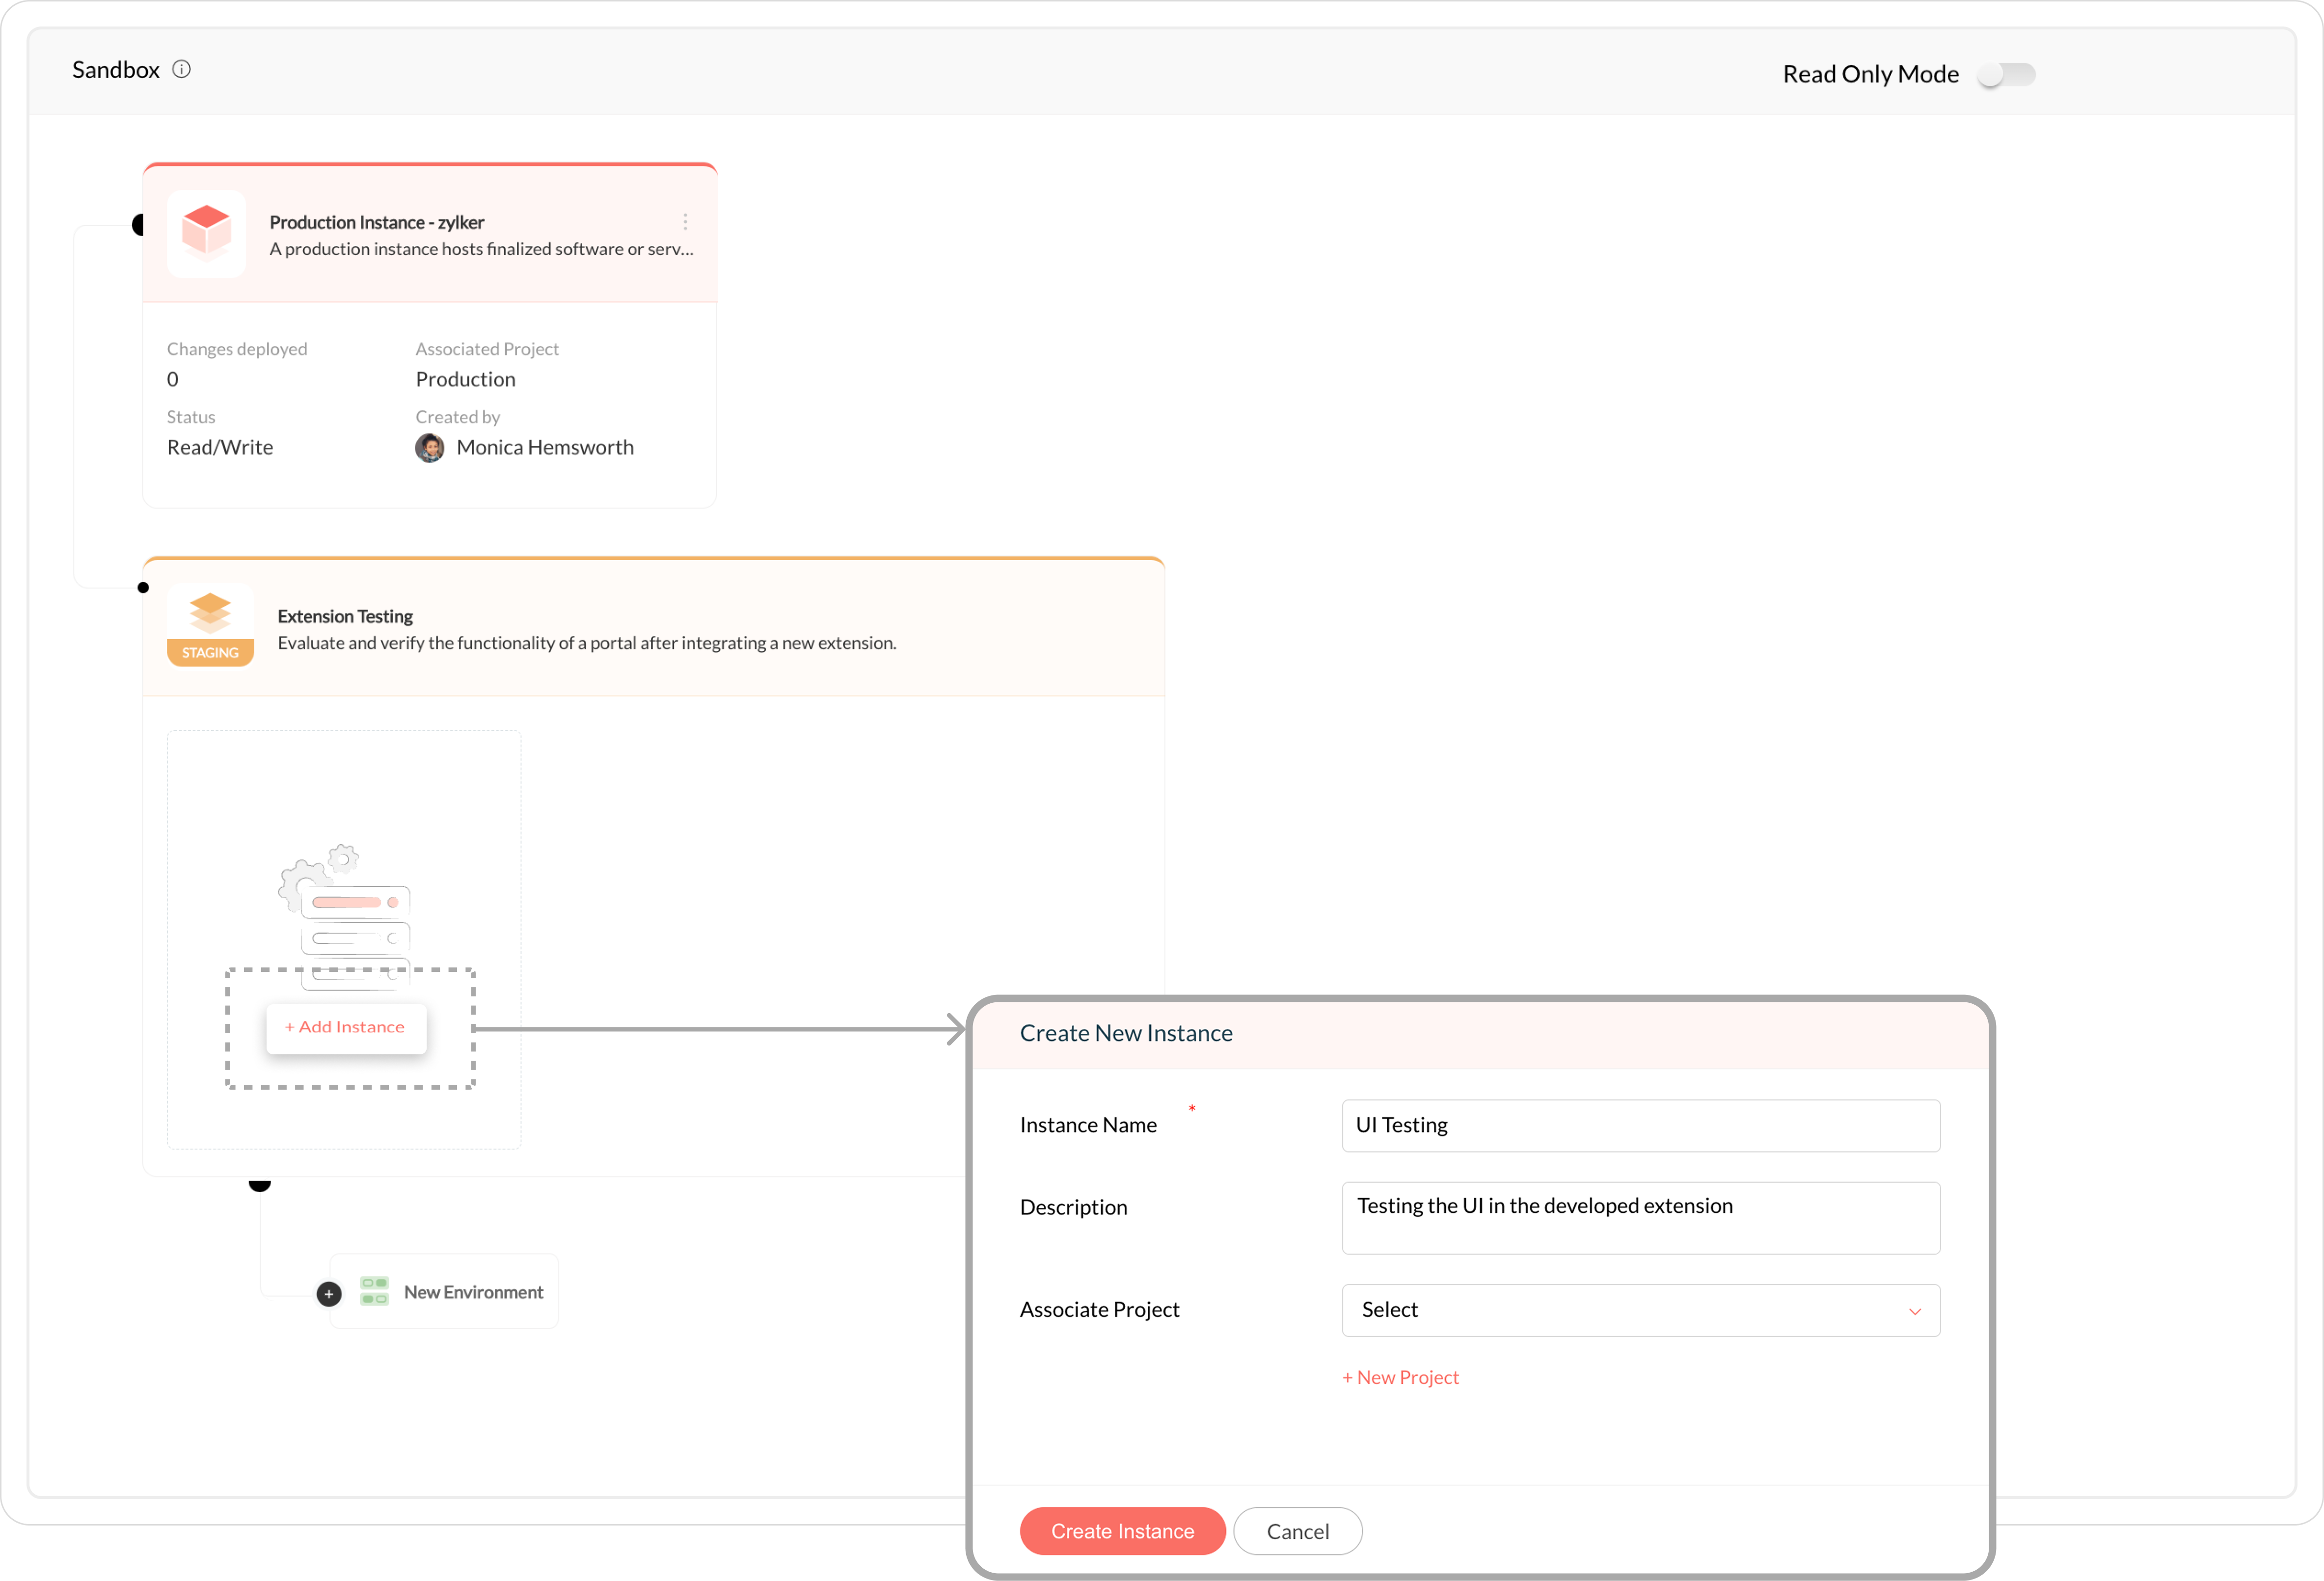The height and width of the screenshot is (1581, 2324).
Task: Click the plus icon beside New Environment
Action: tap(329, 1294)
